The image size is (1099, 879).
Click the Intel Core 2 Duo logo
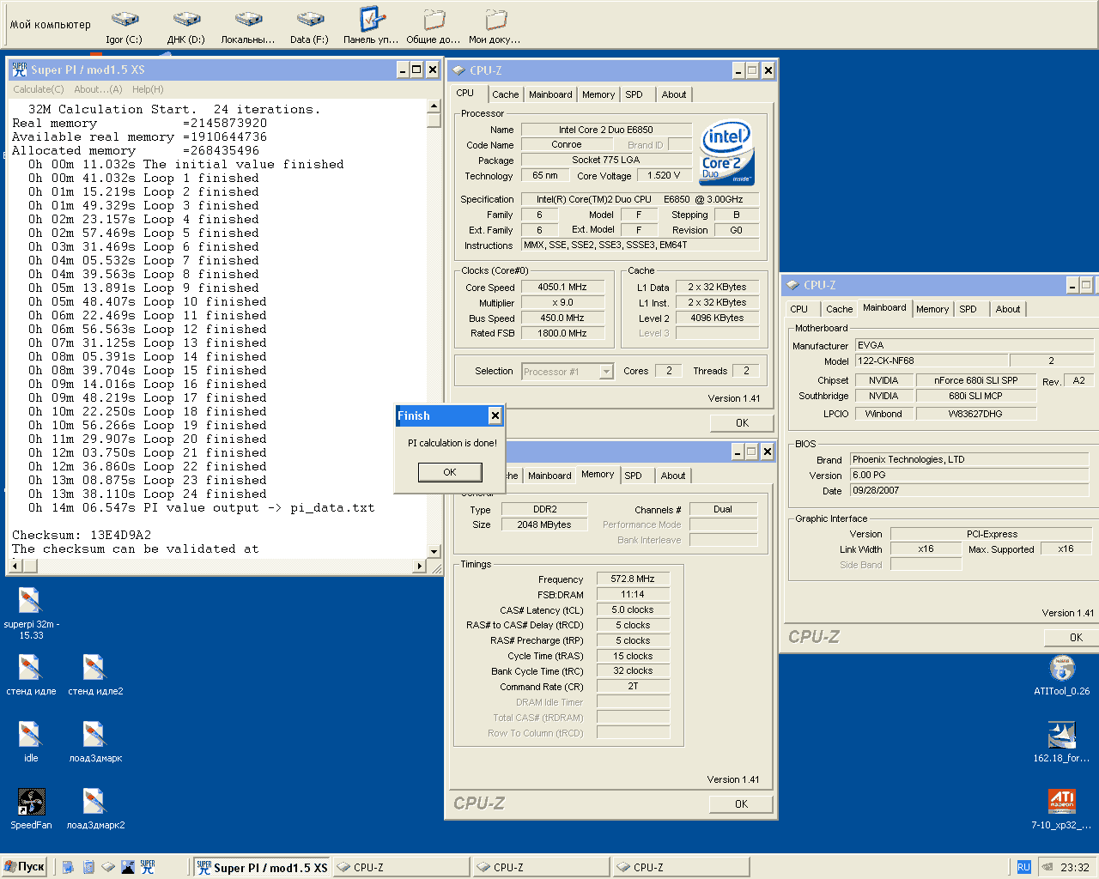(726, 152)
